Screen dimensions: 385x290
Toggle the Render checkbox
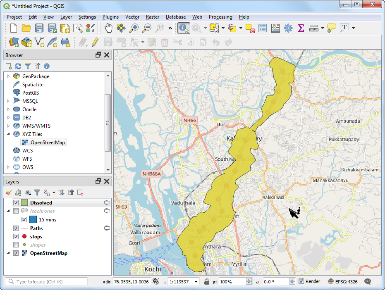301,281
